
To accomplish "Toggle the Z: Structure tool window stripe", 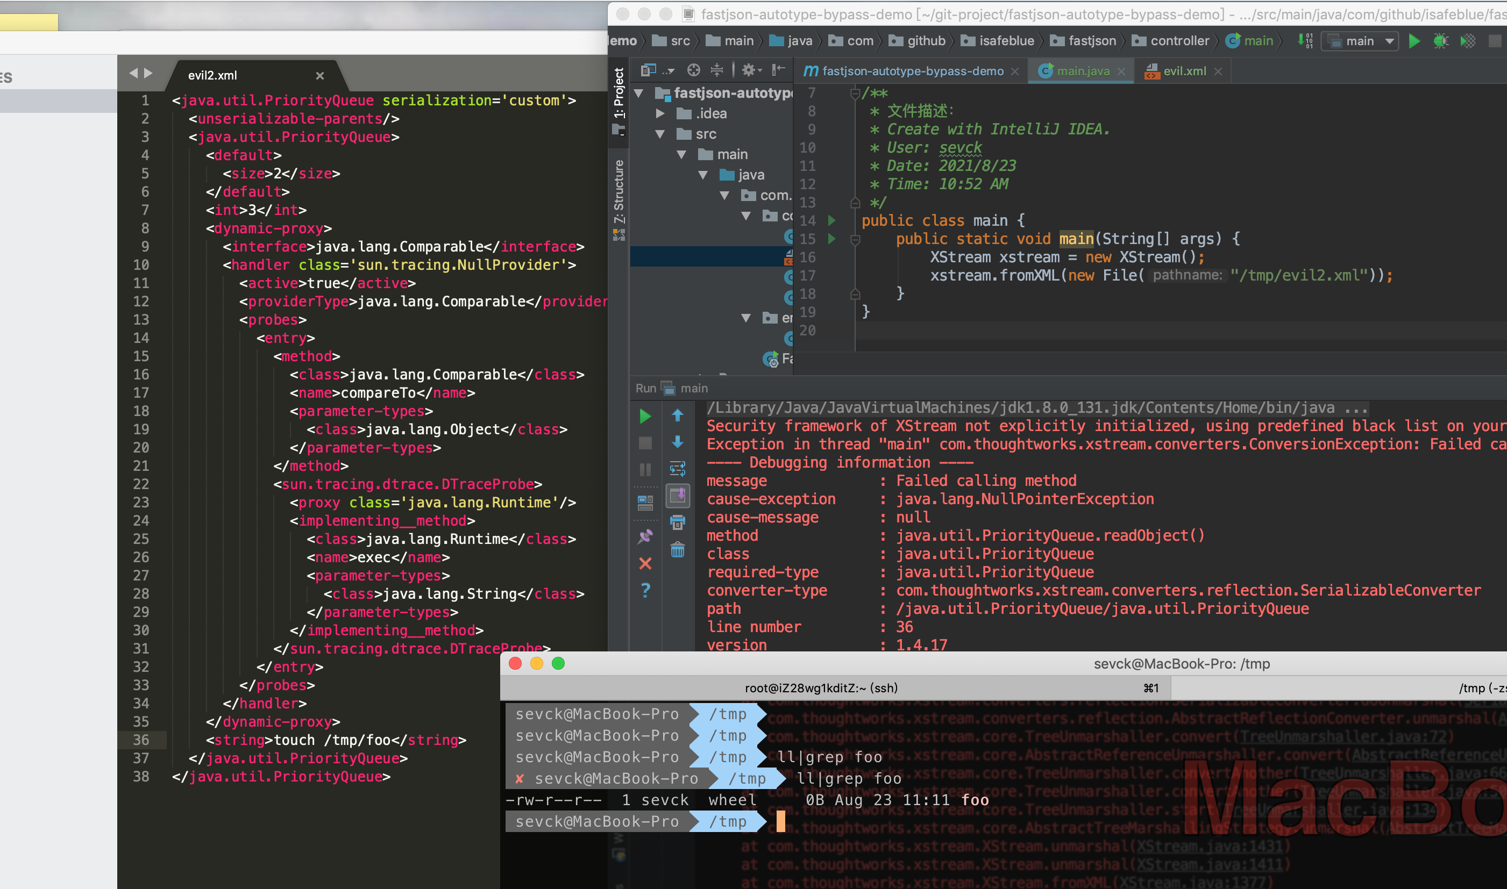I will coord(619,200).
